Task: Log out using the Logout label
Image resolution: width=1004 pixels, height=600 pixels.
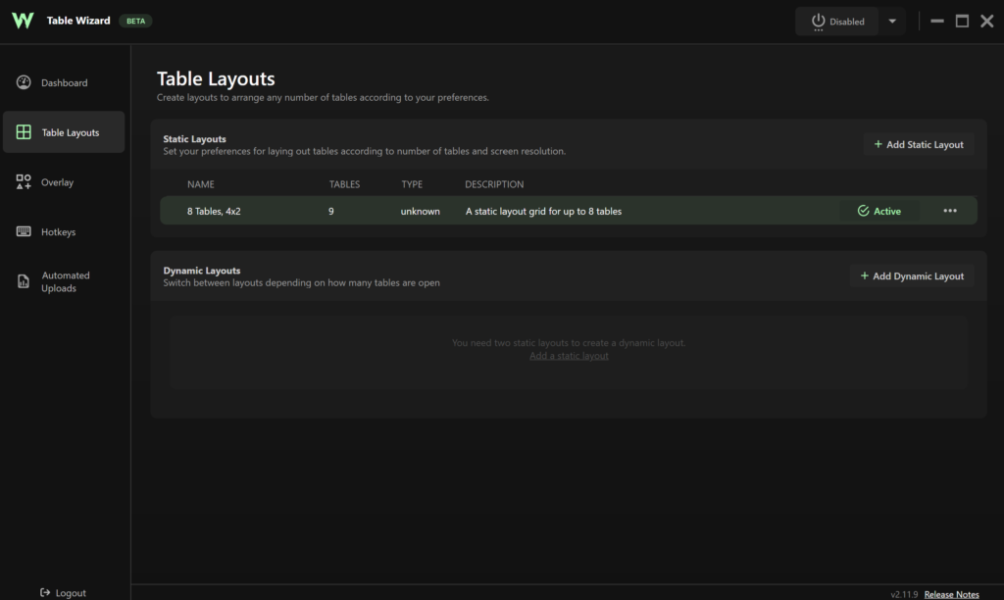Action: pyautogui.click(x=71, y=593)
